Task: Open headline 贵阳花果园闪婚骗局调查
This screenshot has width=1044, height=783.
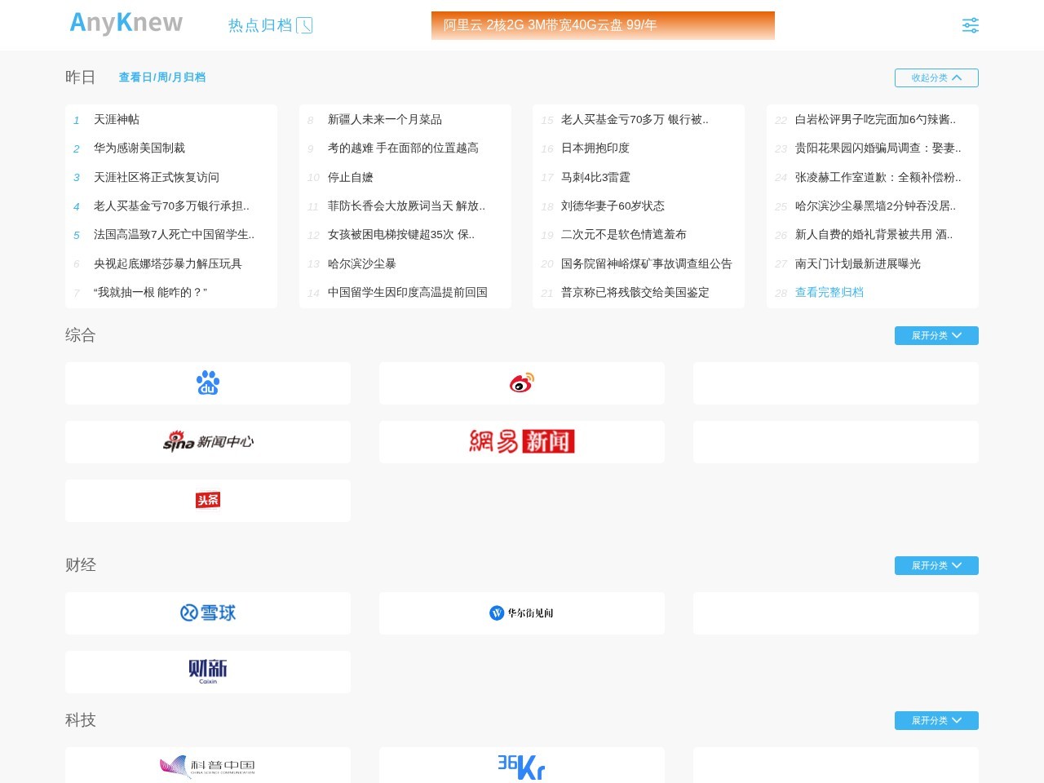Action: tap(878, 148)
